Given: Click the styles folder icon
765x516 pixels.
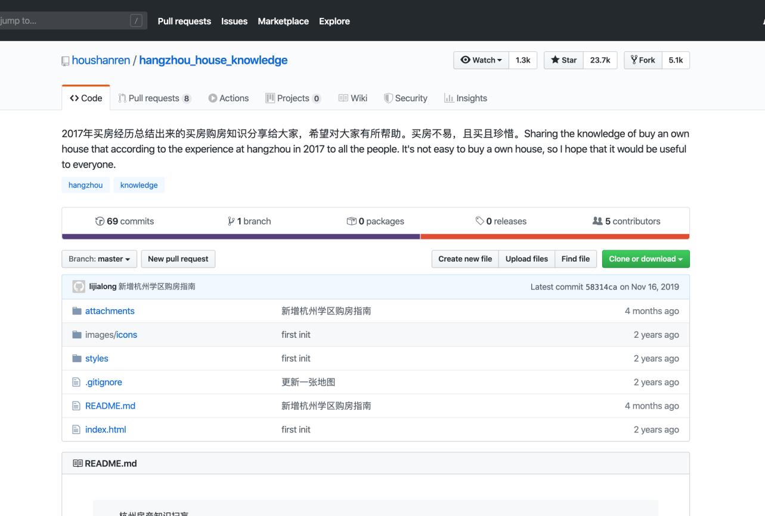Looking at the screenshot, I should coord(76,359).
